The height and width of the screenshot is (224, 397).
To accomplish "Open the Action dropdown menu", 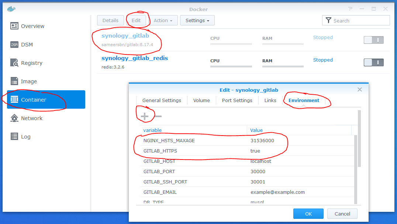I will pyautogui.click(x=163, y=20).
